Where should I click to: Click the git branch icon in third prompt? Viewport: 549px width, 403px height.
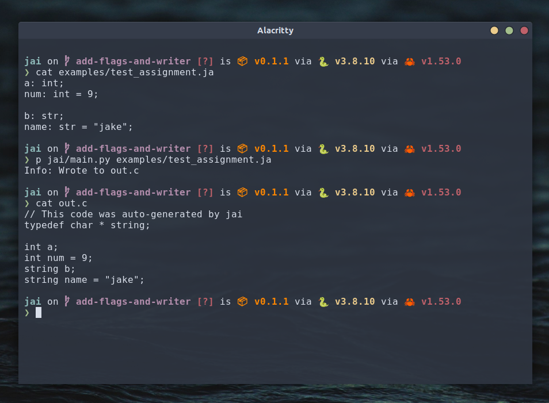pos(67,192)
